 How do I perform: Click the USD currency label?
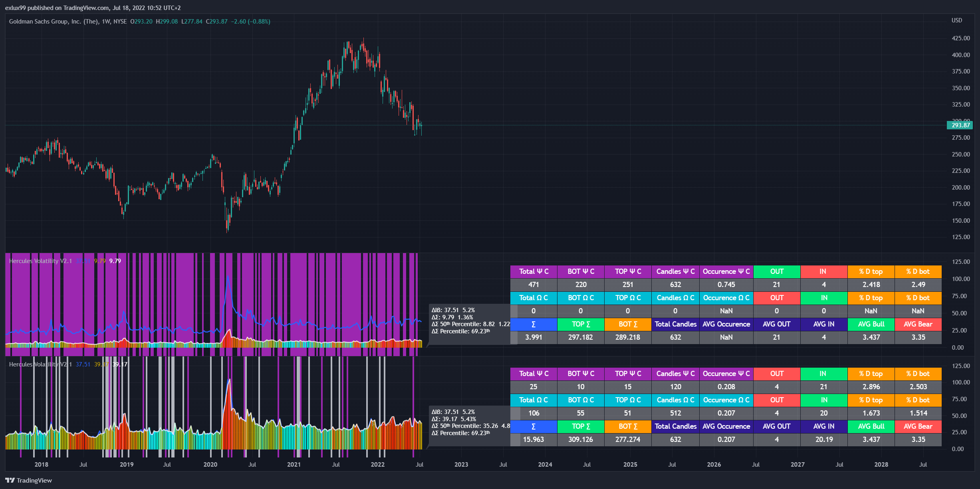(956, 20)
